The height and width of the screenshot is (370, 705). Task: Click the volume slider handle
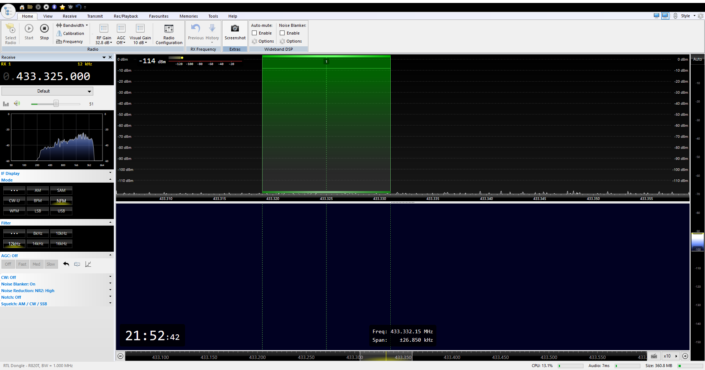56,104
